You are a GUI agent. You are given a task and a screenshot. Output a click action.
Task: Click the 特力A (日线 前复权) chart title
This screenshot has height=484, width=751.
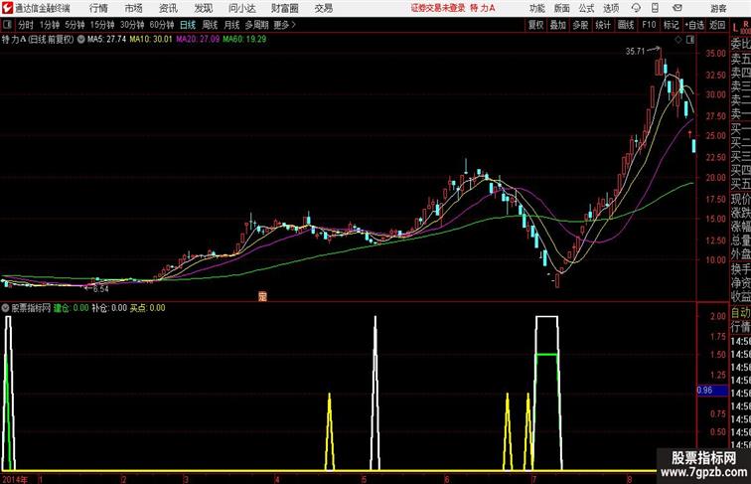click(x=38, y=40)
